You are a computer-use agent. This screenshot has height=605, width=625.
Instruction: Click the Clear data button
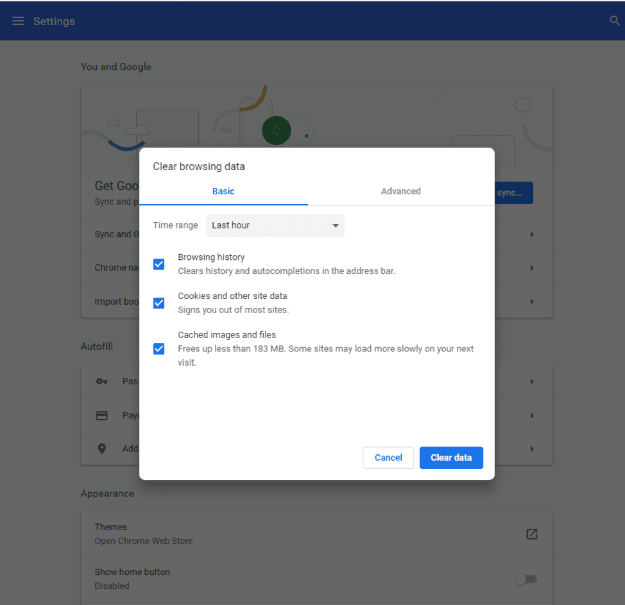tap(451, 457)
